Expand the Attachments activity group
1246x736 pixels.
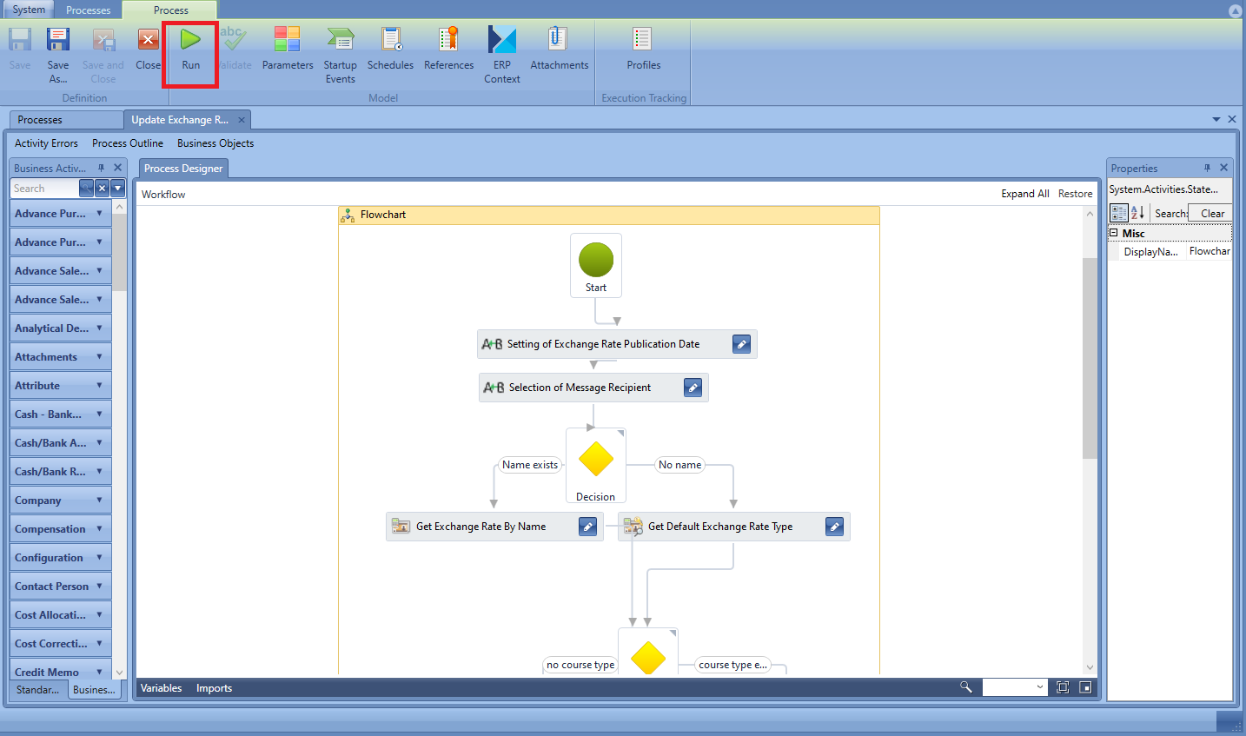[x=99, y=356]
